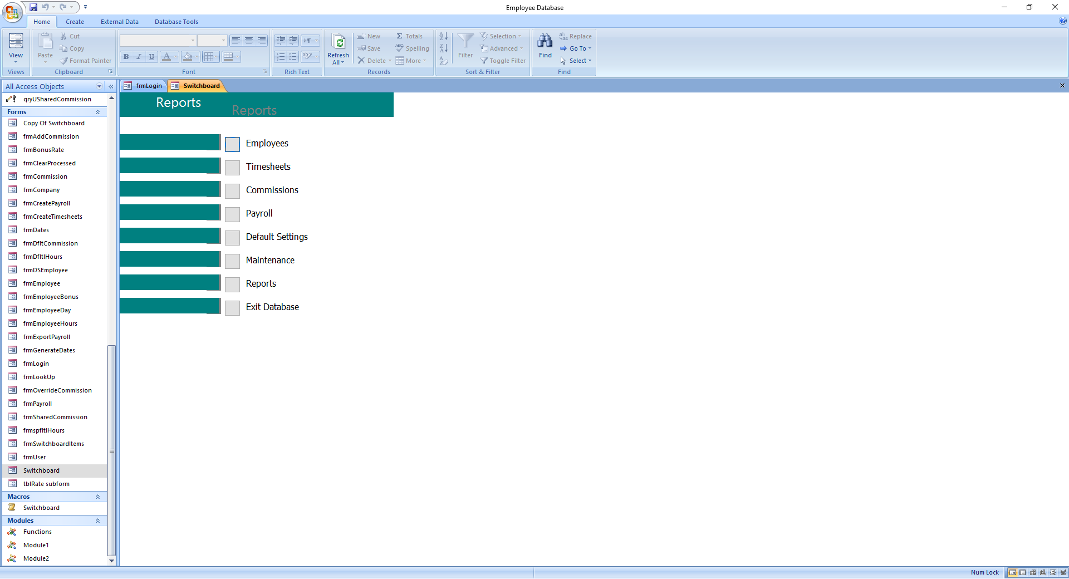This screenshot has width=1069, height=579.
Task: Collapse the Modules group
Action: [x=97, y=521]
